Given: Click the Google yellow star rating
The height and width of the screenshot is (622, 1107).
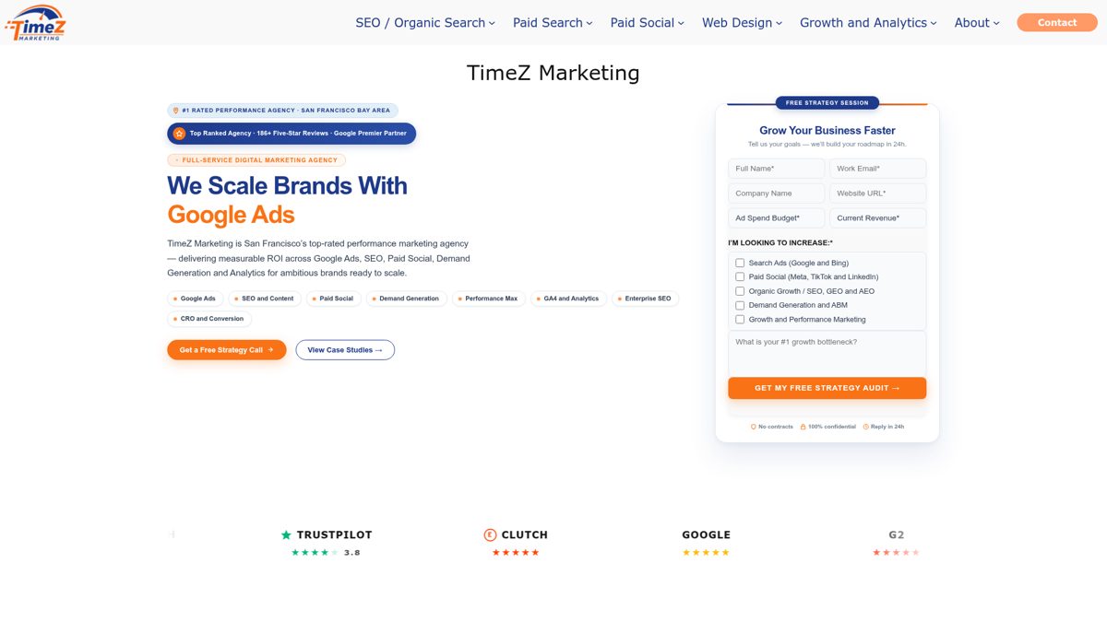Looking at the screenshot, I should (706, 553).
